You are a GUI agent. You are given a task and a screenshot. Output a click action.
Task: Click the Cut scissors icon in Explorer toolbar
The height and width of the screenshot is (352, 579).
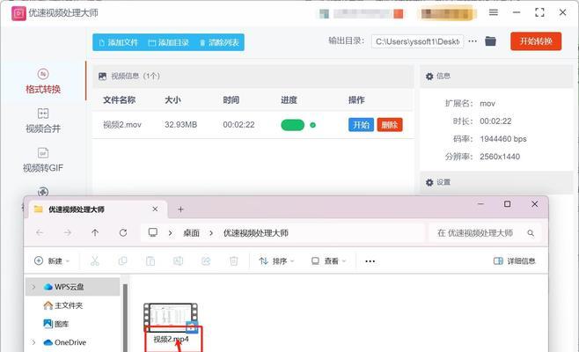[95, 261]
